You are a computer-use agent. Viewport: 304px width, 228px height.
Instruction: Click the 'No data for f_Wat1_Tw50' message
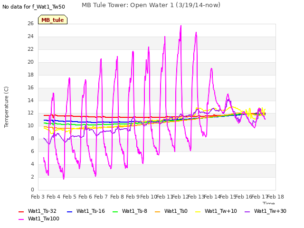pos(34,7)
